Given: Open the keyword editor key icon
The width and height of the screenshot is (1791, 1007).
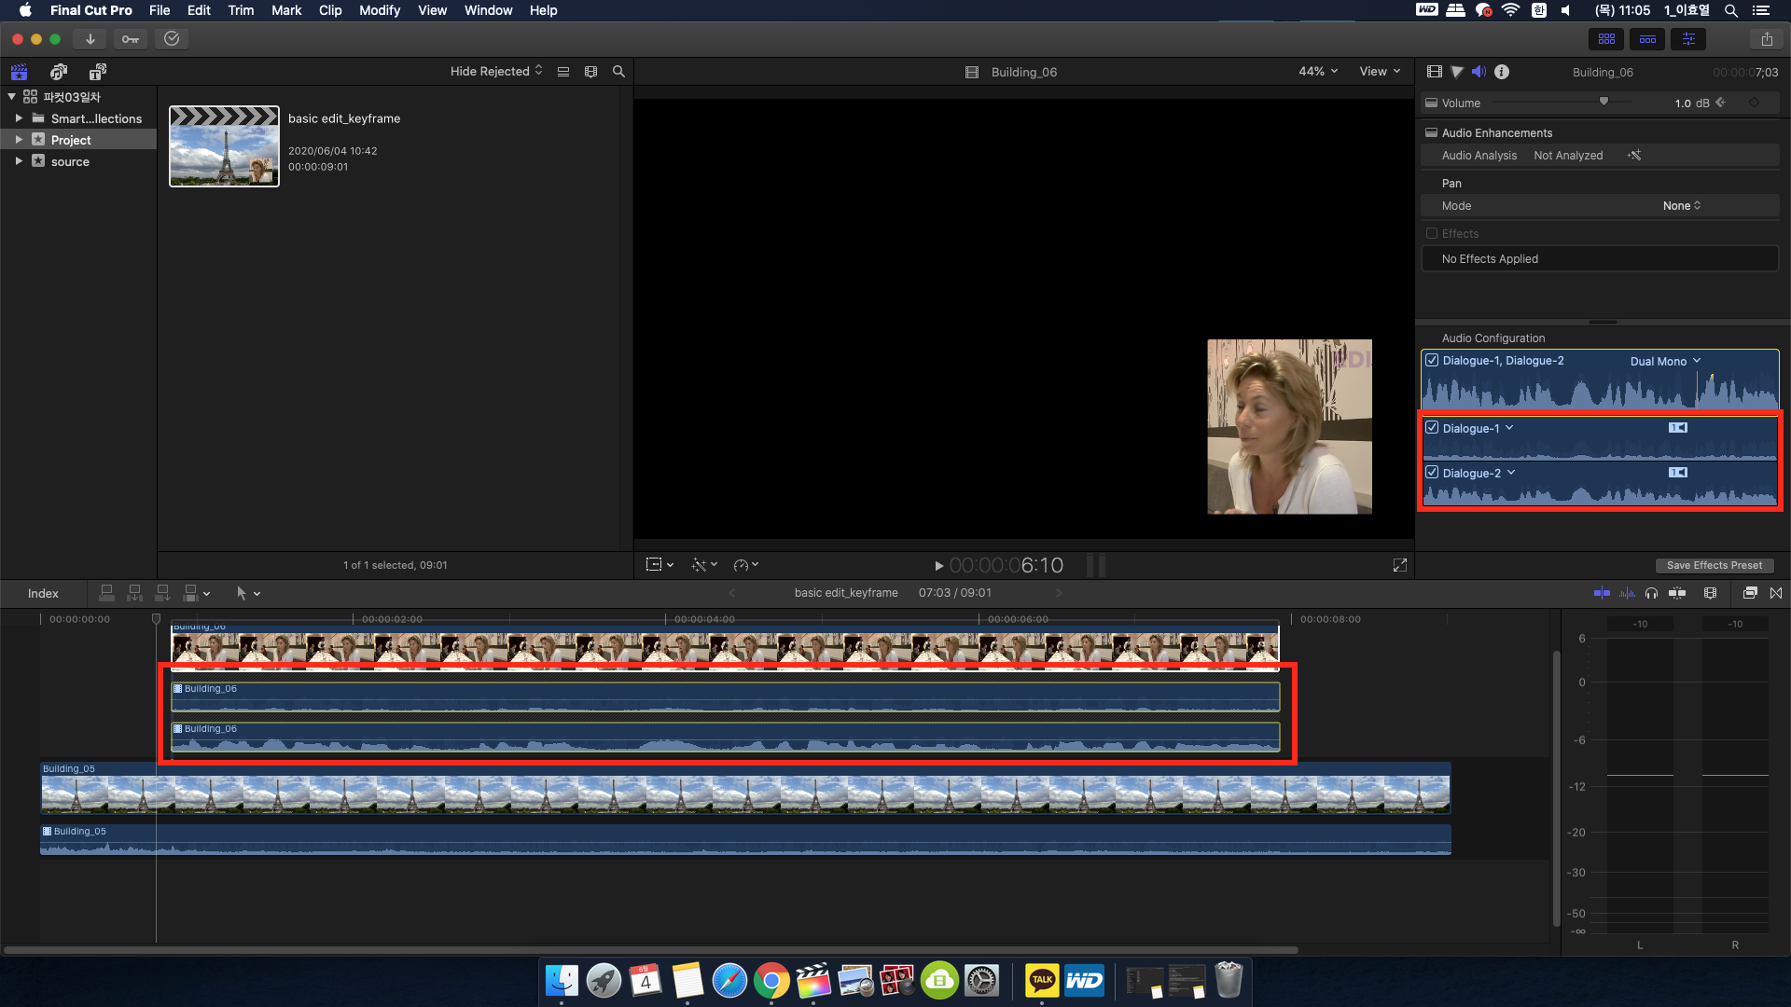Looking at the screenshot, I should [x=131, y=39].
